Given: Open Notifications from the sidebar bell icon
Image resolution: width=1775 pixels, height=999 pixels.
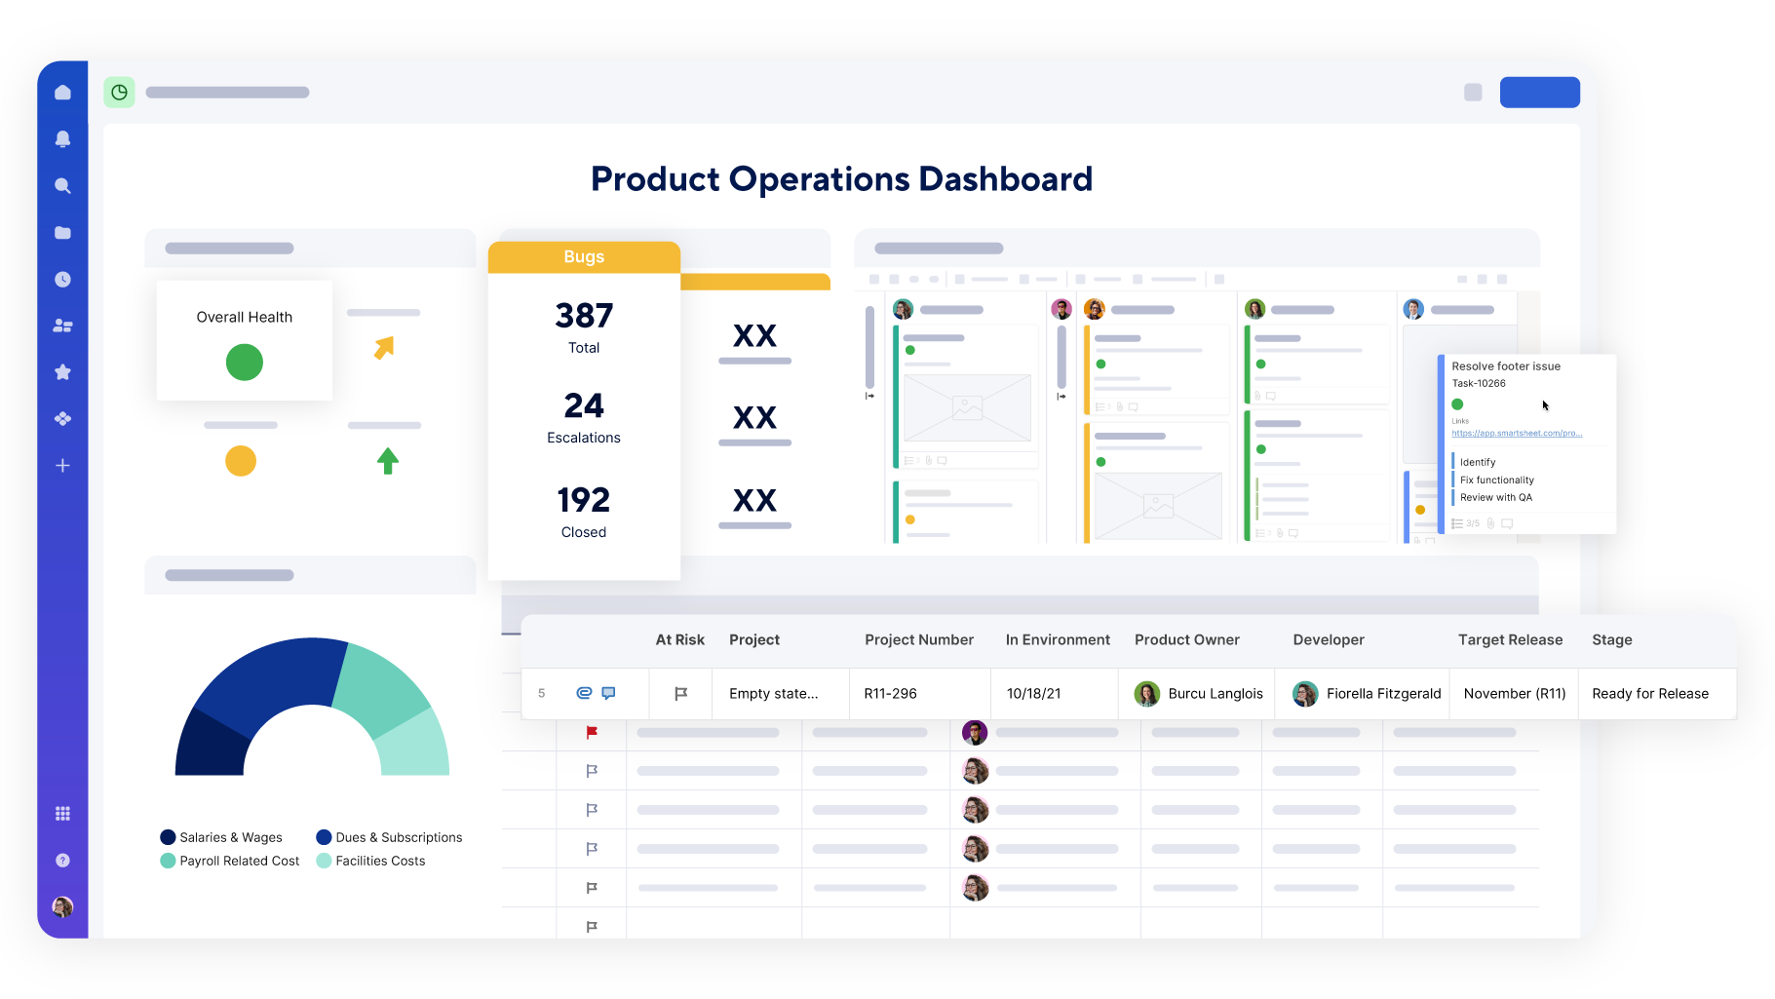Looking at the screenshot, I should click(x=62, y=138).
